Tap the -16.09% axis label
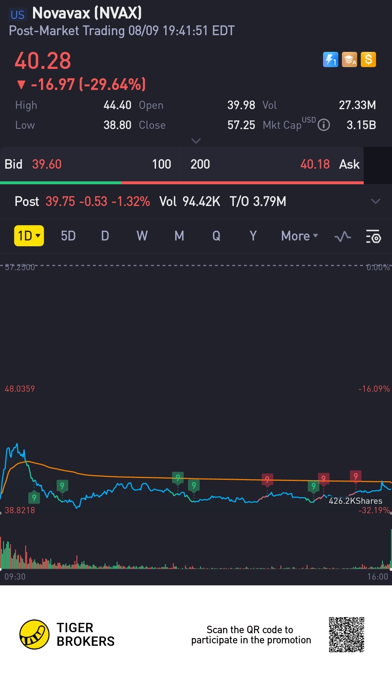This screenshot has width=392, height=684. [x=374, y=389]
